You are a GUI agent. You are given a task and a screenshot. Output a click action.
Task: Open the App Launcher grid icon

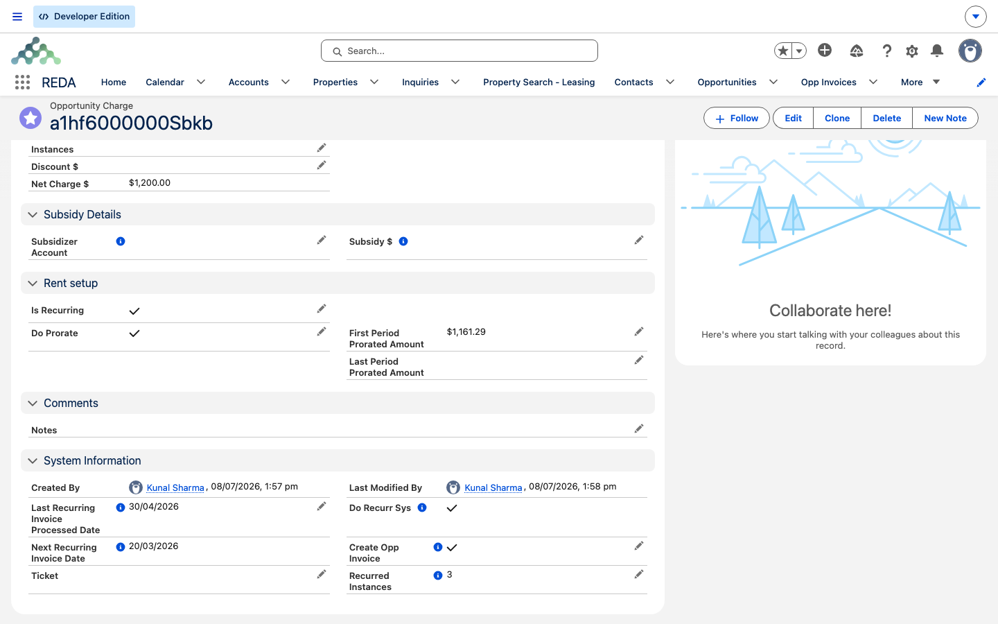coord(22,83)
